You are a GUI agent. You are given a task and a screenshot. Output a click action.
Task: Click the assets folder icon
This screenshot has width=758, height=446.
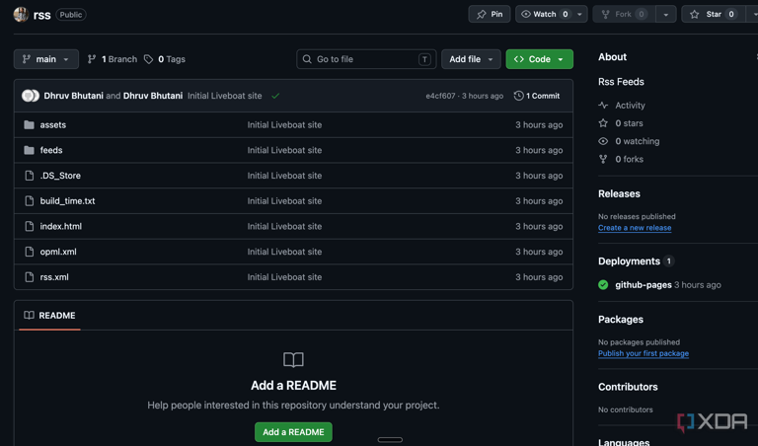click(x=29, y=124)
